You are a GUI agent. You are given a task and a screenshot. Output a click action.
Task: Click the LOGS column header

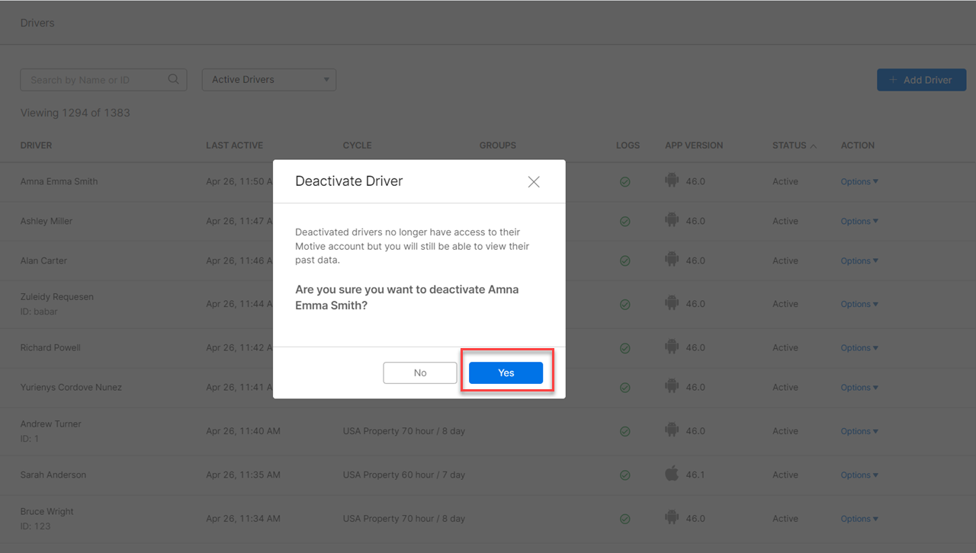628,145
